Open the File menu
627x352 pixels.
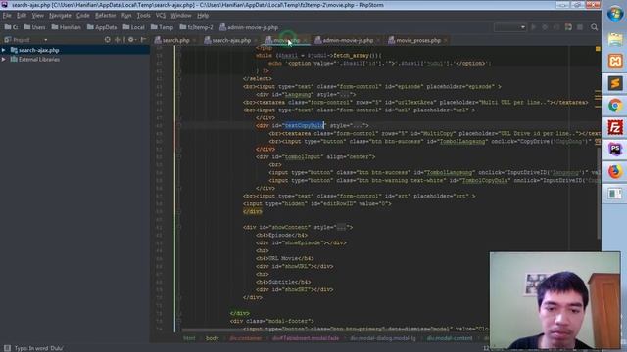(x=7, y=16)
